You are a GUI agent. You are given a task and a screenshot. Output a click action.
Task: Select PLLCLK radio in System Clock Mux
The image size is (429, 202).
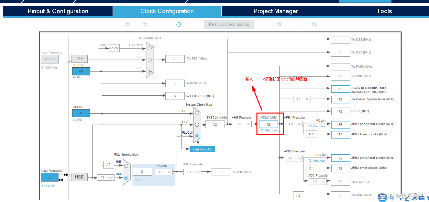(x=197, y=137)
